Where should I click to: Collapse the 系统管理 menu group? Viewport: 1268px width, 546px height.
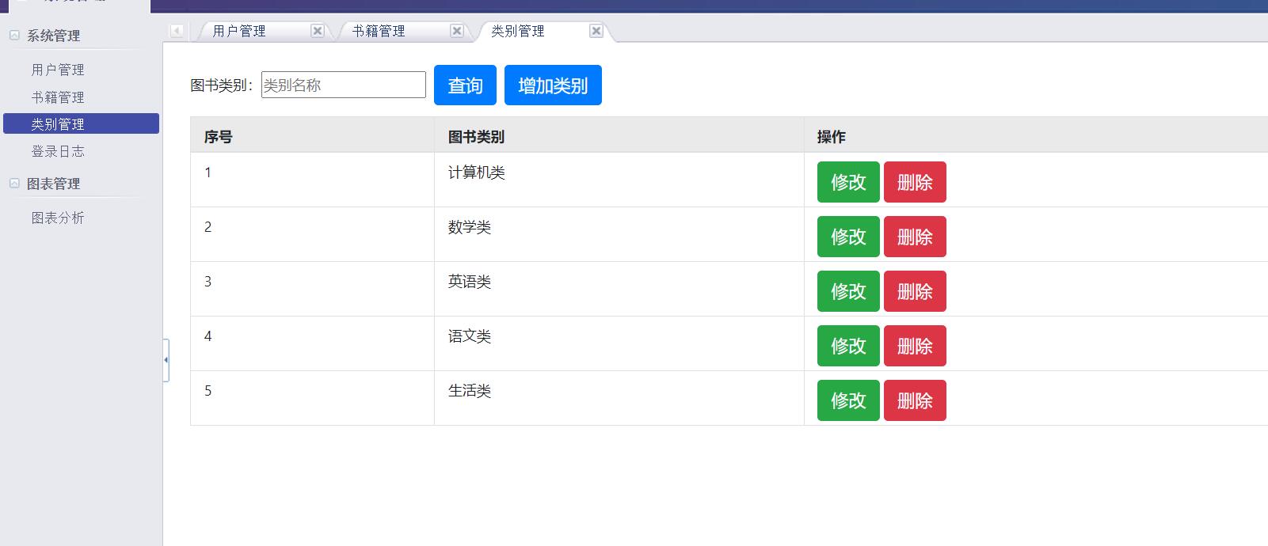coord(14,36)
